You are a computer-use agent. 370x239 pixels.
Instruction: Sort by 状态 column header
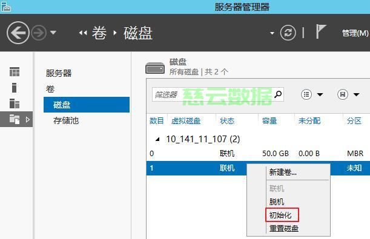pyautogui.click(x=227, y=121)
